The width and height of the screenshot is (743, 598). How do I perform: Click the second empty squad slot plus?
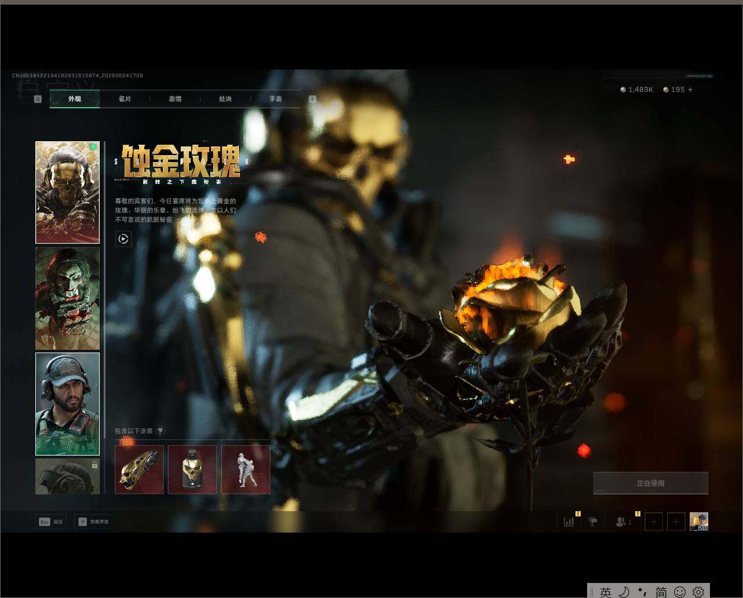tap(676, 522)
